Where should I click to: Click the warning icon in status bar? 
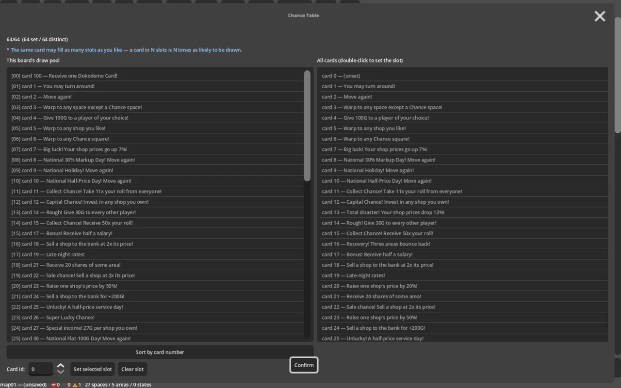pos(75,385)
